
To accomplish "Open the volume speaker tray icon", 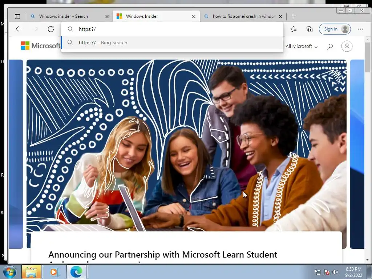I will (x=335, y=272).
